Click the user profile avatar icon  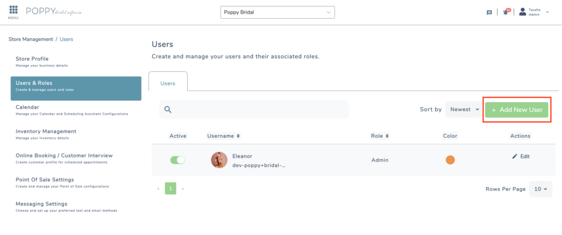(x=522, y=12)
